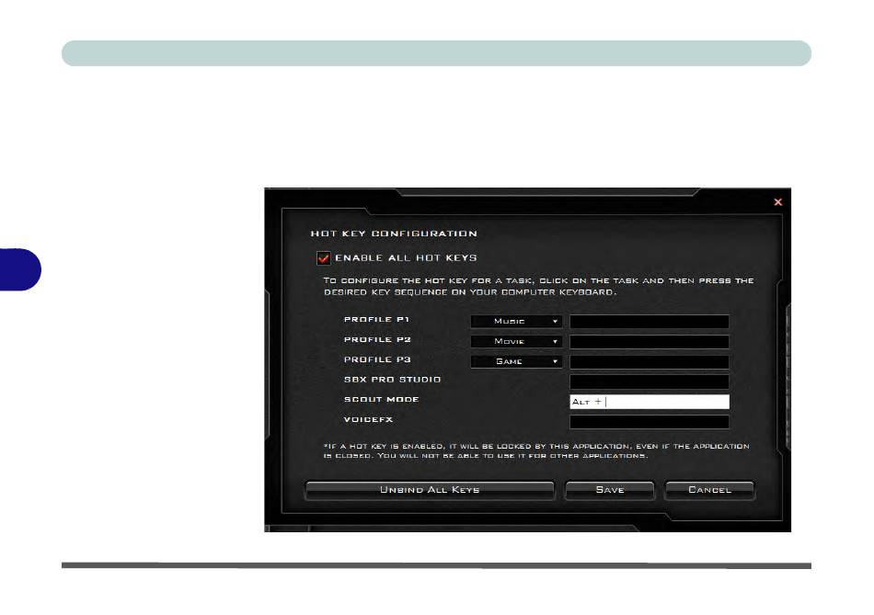The height and width of the screenshot is (615, 874).
Task: Open the Profile P2 Movie dropdown
Action: click(x=516, y=341)
